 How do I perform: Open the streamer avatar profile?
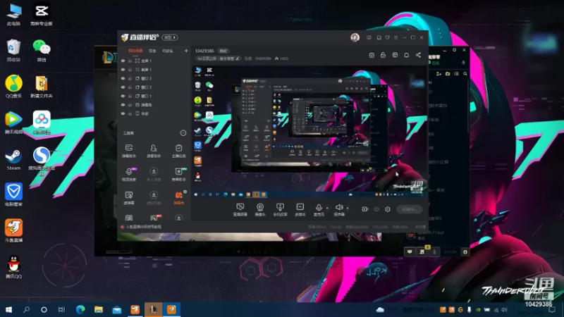[x=355, y=37]
